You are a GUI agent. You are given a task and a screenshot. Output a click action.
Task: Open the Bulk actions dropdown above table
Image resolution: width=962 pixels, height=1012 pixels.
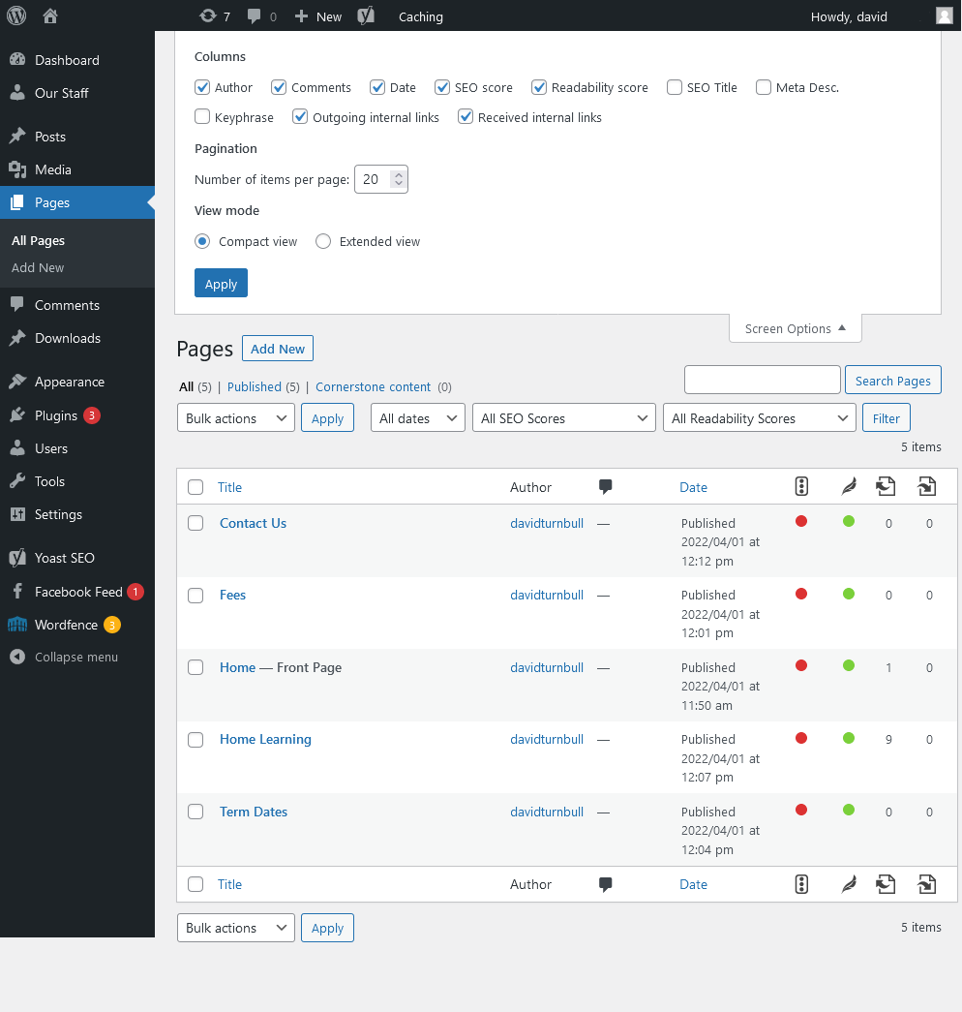[x=235, y=418]
